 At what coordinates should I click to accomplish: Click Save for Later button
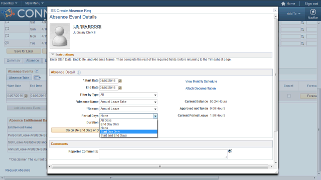[24, 51]
